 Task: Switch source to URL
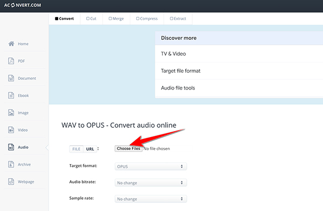coord(90,149)
